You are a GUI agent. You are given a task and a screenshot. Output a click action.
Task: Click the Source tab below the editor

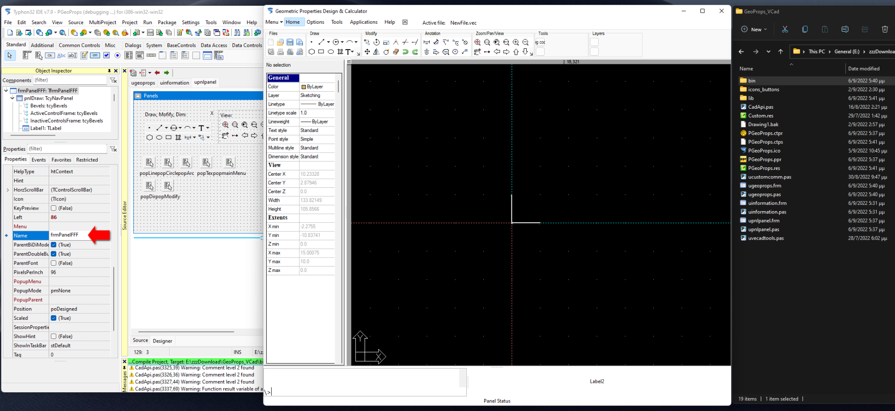coord(141,340)
